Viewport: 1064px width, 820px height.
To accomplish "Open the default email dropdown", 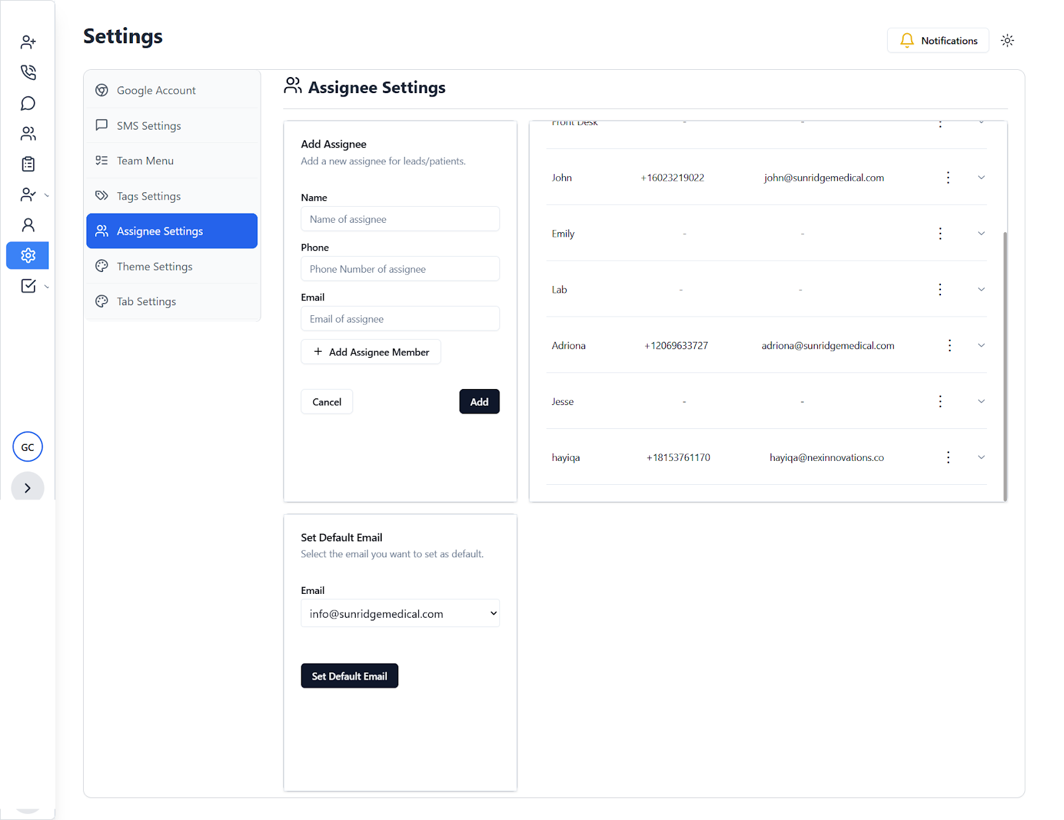I will [400, 613].
